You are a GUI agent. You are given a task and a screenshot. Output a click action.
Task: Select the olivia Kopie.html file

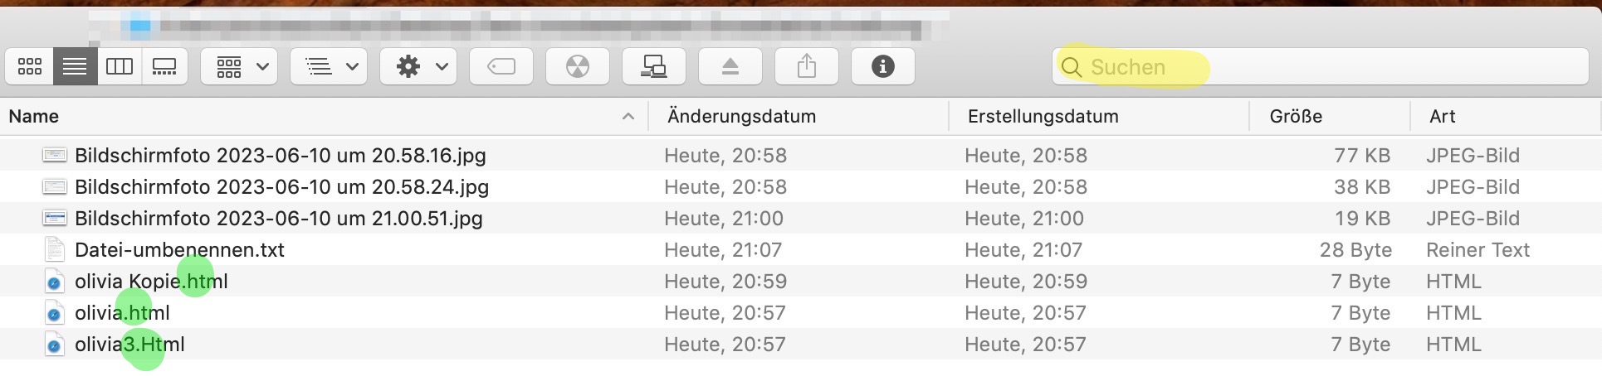[151, 282]
